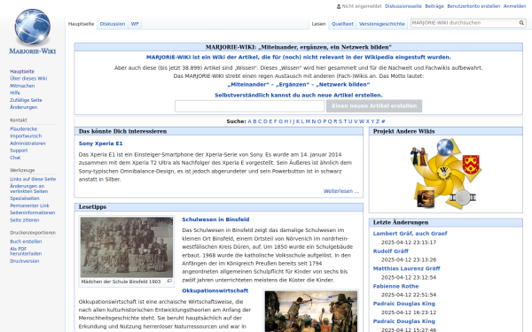Image resolution: width=532 pixels, height=332 pixels.
Task: Click Buch erstellen link
Action: 26,242
